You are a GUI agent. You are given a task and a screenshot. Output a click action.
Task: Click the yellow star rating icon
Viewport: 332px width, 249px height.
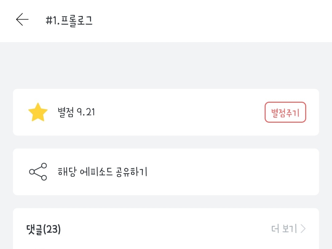(38, 113)
